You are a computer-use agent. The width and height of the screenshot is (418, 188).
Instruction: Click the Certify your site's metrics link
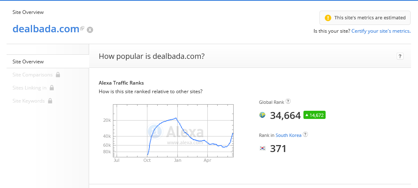(381, 31)
